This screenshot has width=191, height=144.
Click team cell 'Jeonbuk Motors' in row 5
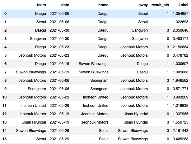coord(32,55)
